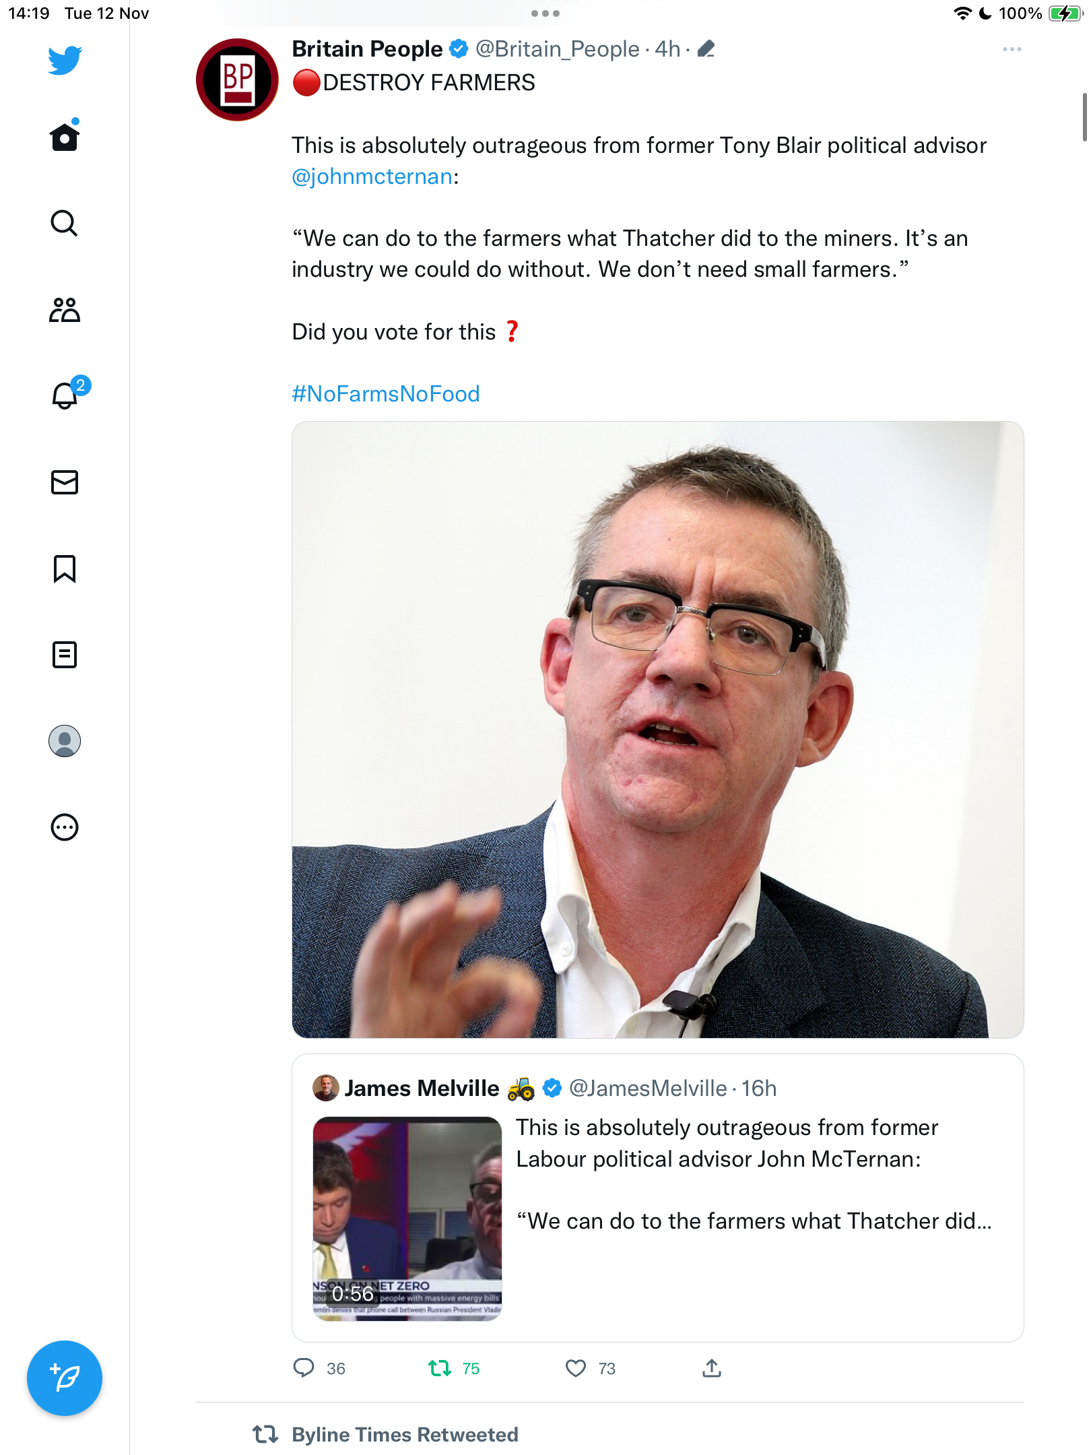
Task: Open Bookmarks icon in sidebar
Action: coord(65,569)
